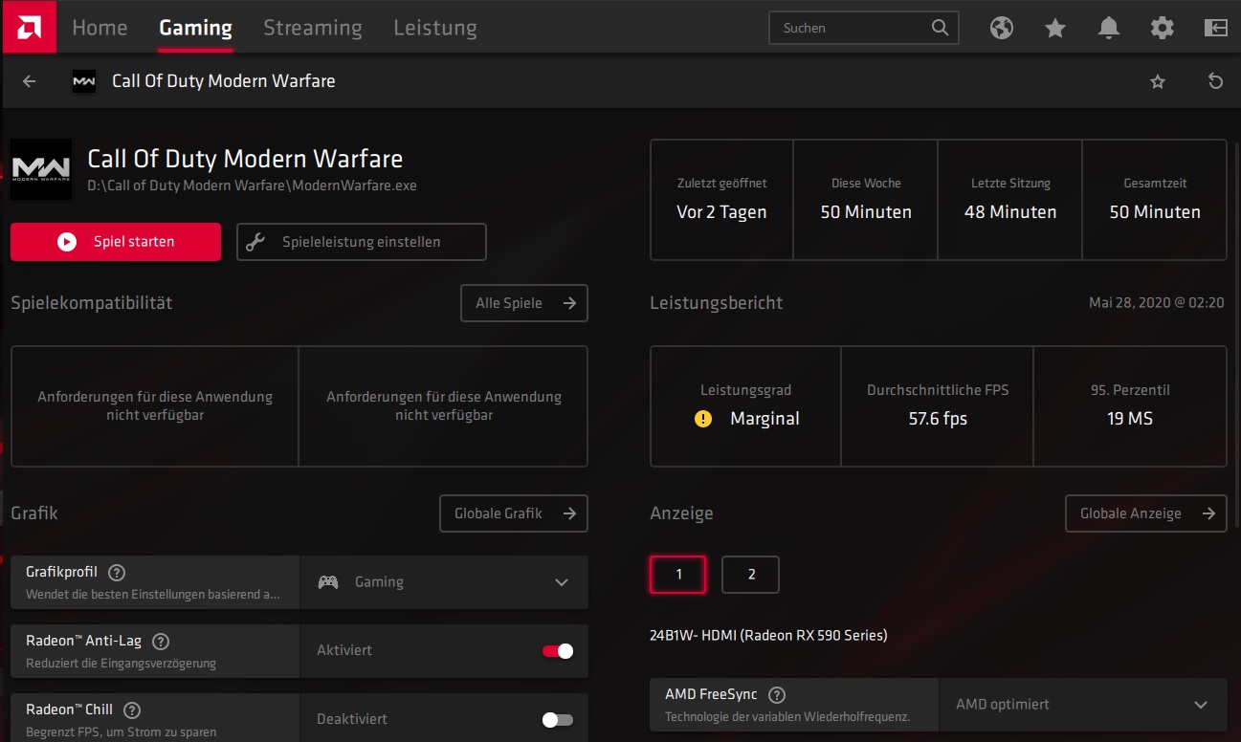Favorite this game with star icon
This screenshot has width=1241, height=742.
click(x=1158, y=81)
